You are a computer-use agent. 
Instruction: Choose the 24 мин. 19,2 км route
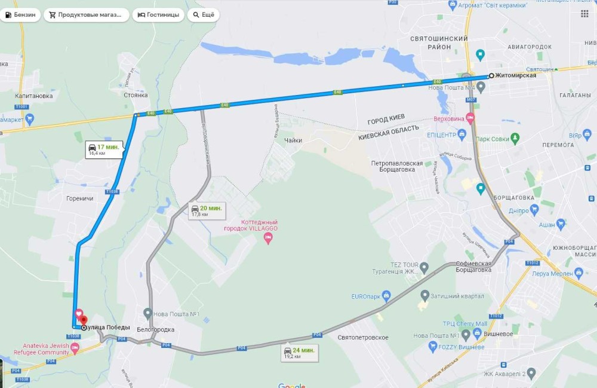(x=300, y=353)
